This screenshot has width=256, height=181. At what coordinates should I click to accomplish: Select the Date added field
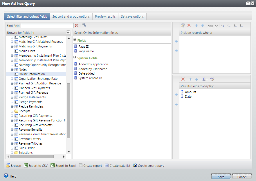point(86,73)
